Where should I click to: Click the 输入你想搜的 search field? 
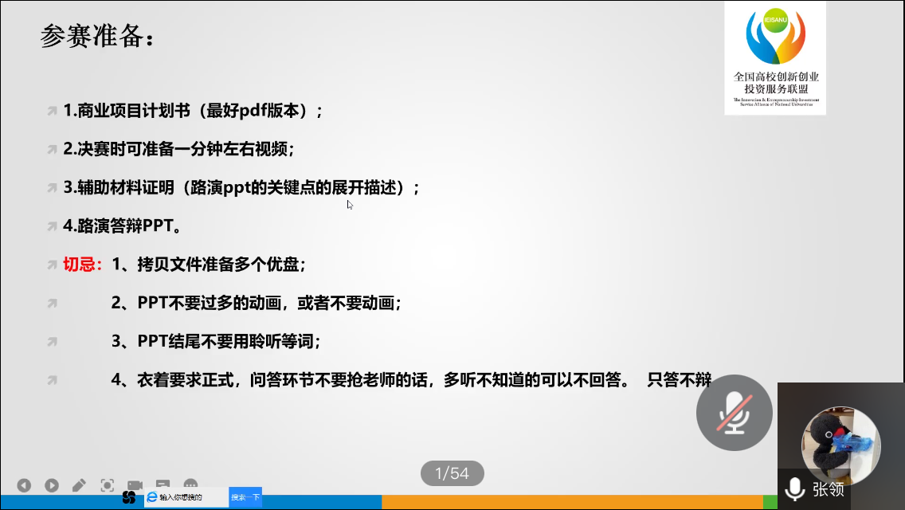pyautogui.click(x=191, y=497)
